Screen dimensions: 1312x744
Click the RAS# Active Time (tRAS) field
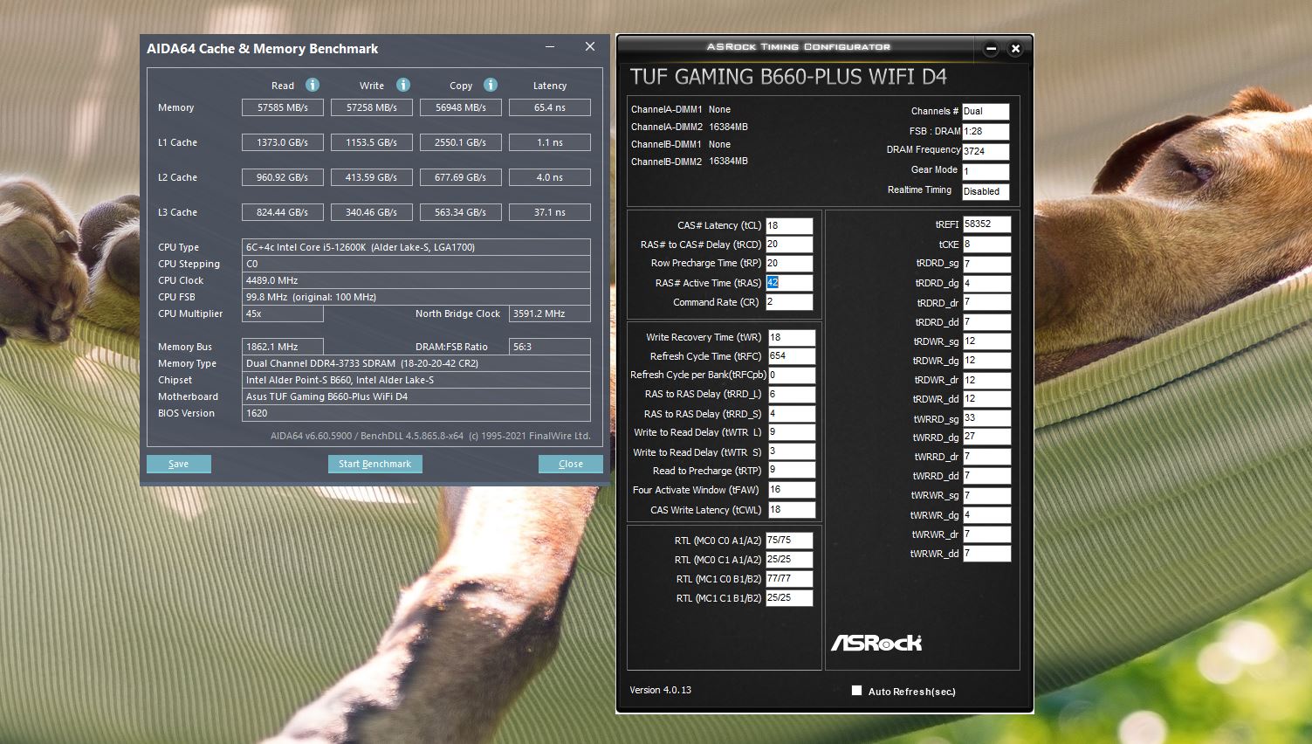[789, 283]
